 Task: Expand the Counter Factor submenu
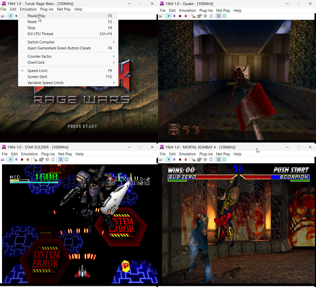click(x=68, y=56)
